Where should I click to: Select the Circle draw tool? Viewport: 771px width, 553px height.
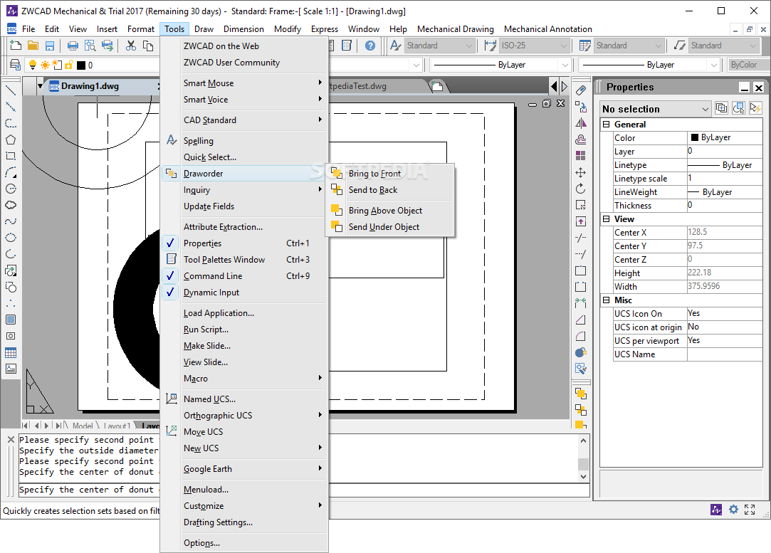tap(11, 189)
